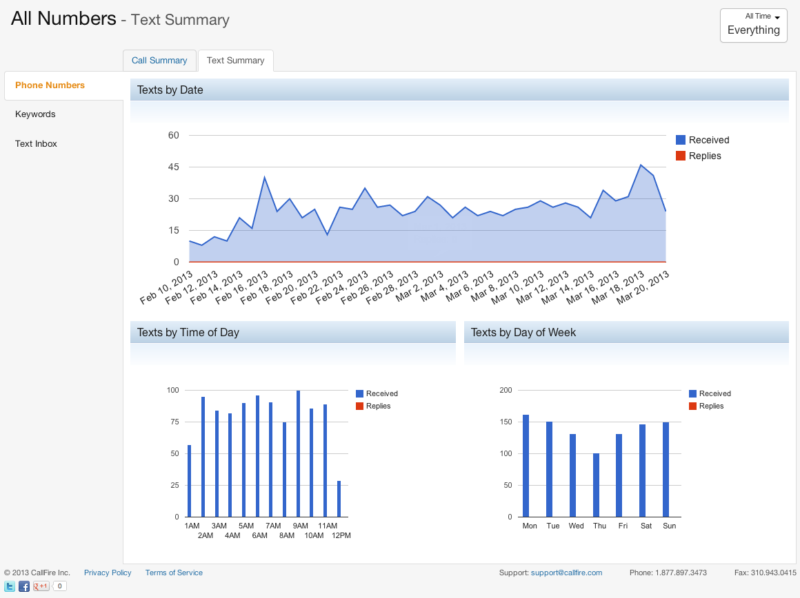800x598 pixels.
Task: Click the 12PM bar in Time of Day chart
Action: point(339,499)
